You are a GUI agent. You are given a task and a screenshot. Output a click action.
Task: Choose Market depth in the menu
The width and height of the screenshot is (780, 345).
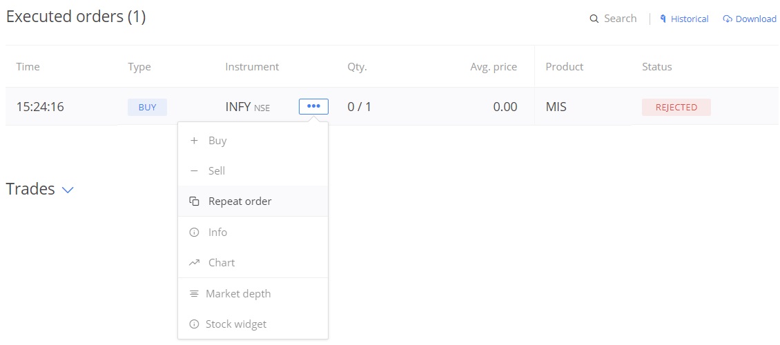tap(253, 293)
